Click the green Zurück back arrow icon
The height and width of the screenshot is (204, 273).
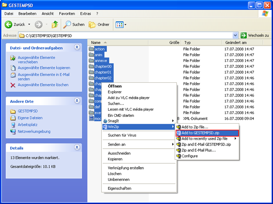(9, 24)
